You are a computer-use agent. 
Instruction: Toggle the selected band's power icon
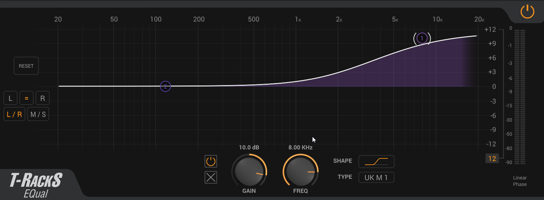[211, 161]
